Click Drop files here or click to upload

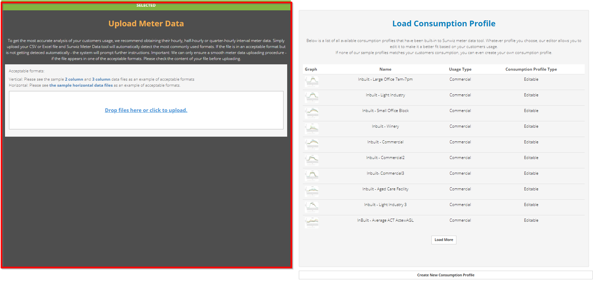pyautogui.click(x=146, y=110)
